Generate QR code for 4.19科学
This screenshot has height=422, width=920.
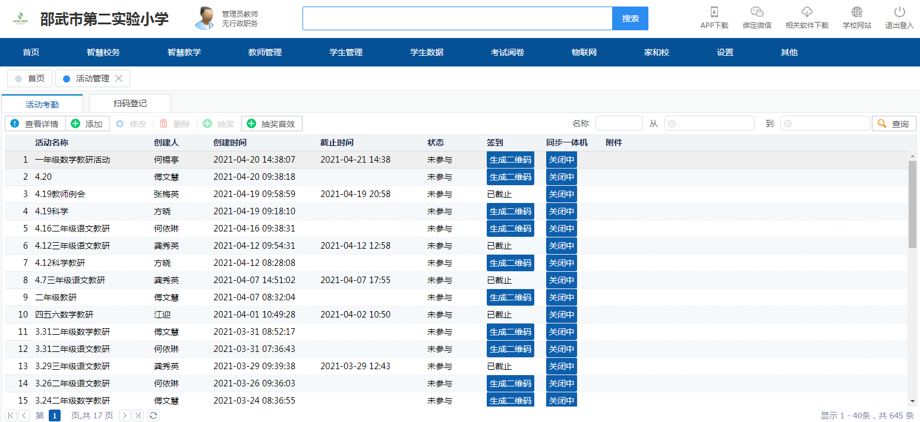tap(511, 211)
